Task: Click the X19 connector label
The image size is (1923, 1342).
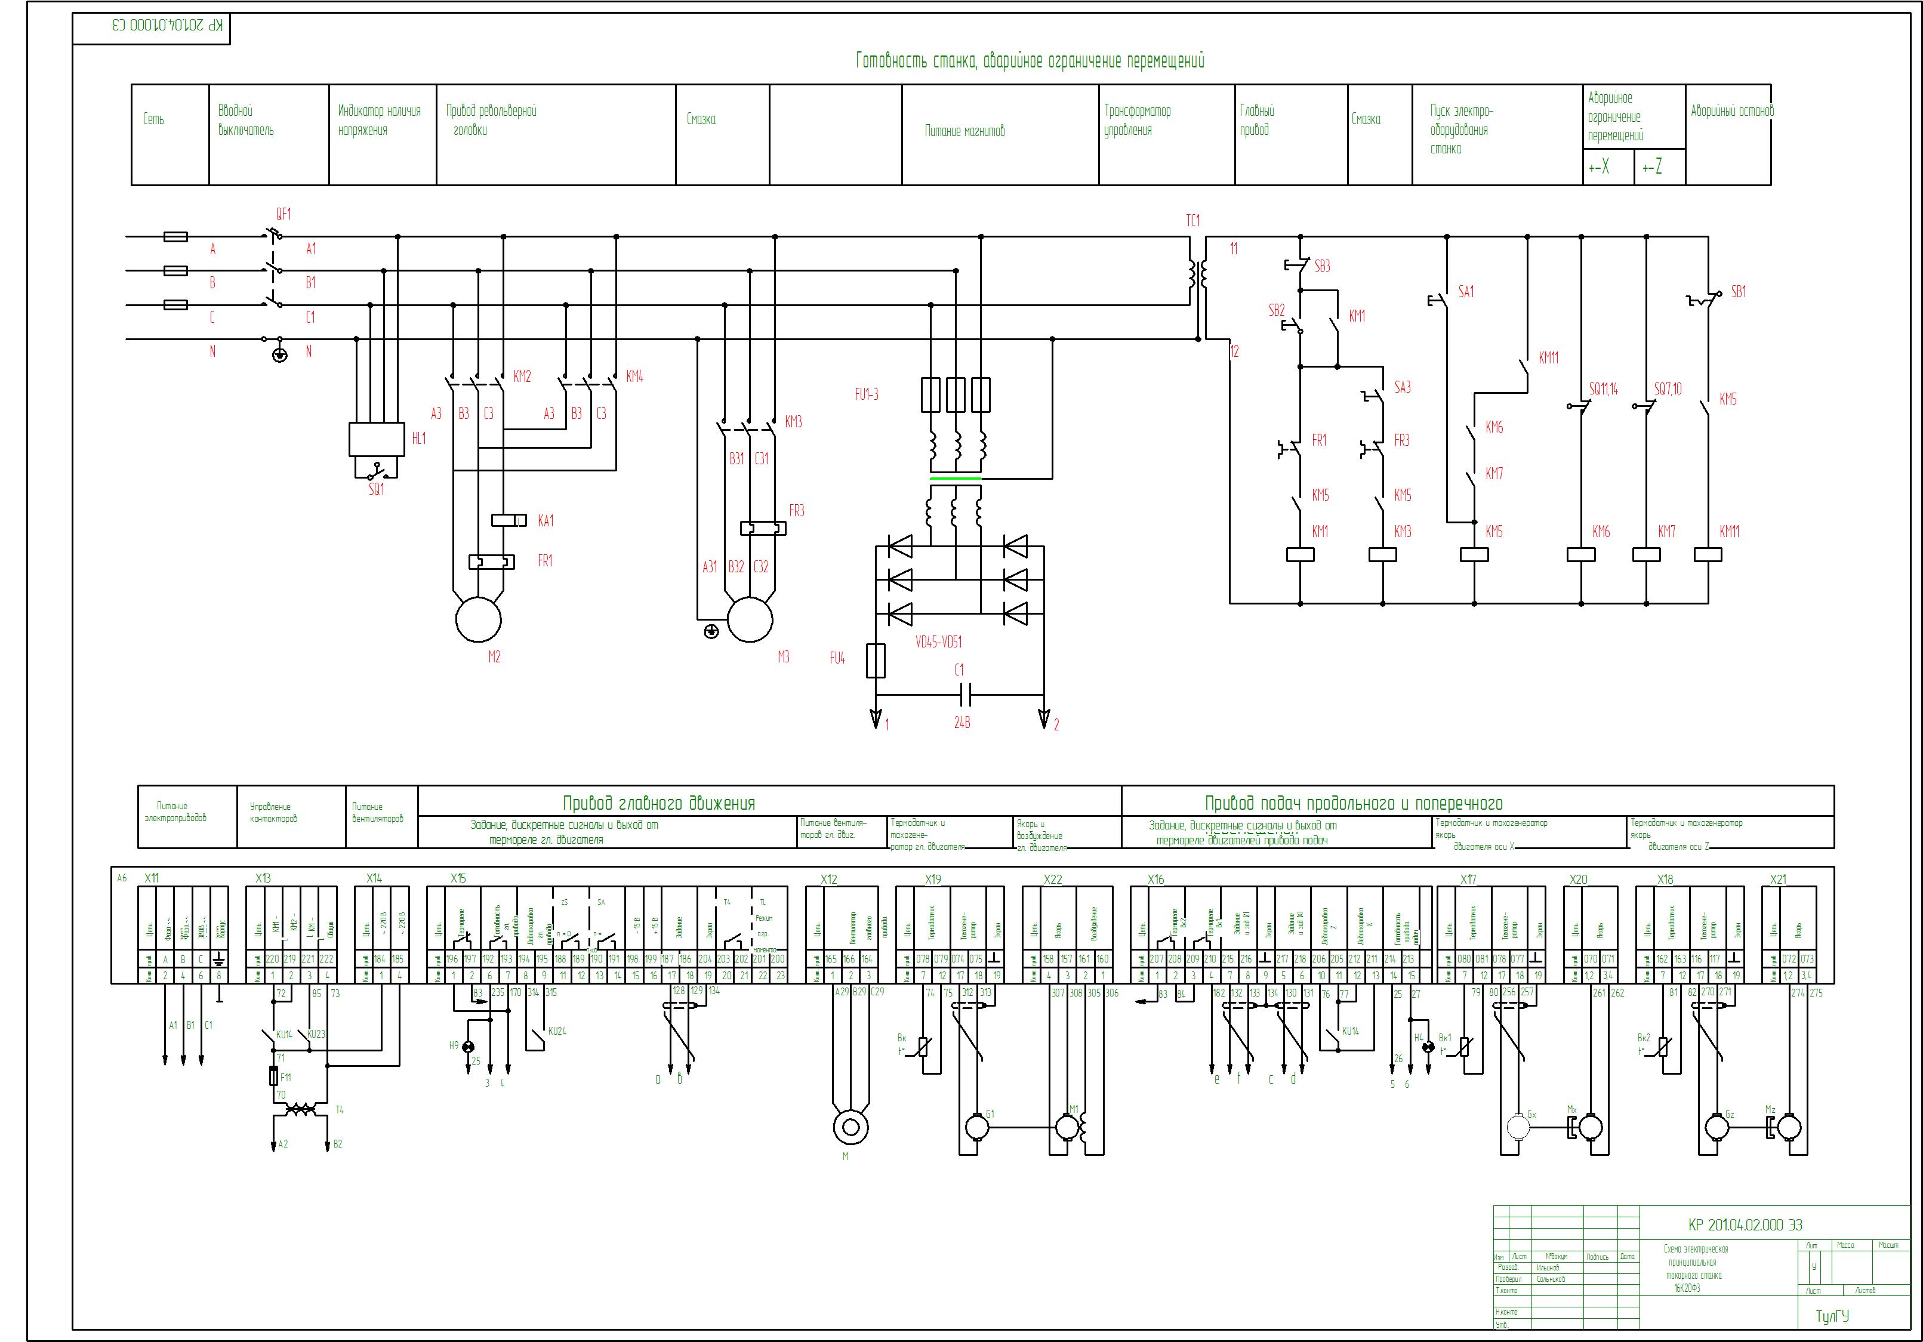Action: click(x=933, y=879)
